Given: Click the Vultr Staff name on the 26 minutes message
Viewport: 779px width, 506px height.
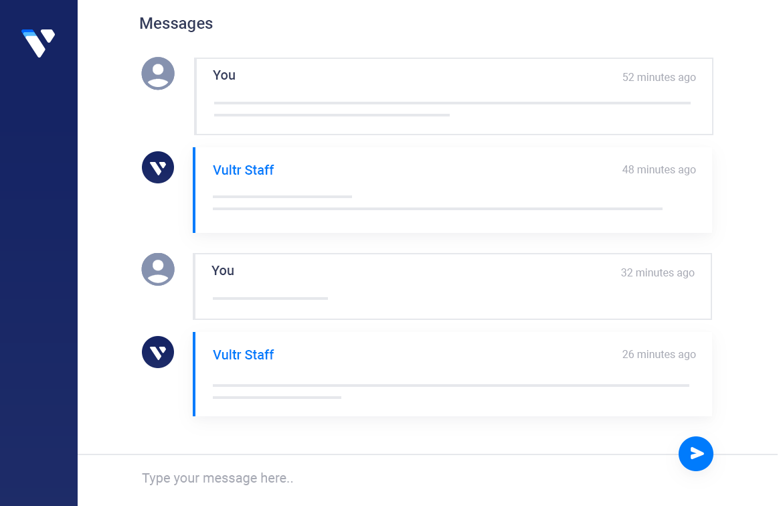Looking at the screenshot, I should [x=243, y=355].
